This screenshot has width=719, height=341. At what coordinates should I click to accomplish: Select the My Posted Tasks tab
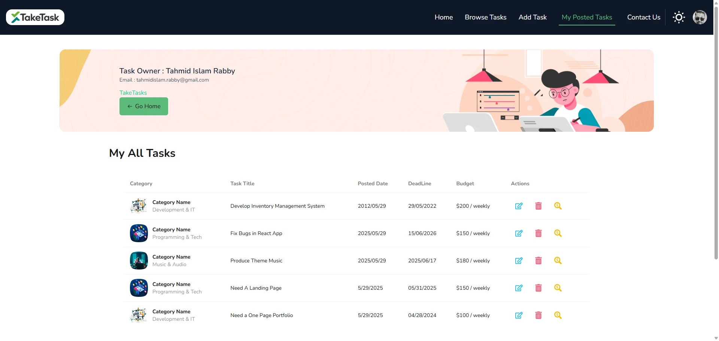coord(586,17)
